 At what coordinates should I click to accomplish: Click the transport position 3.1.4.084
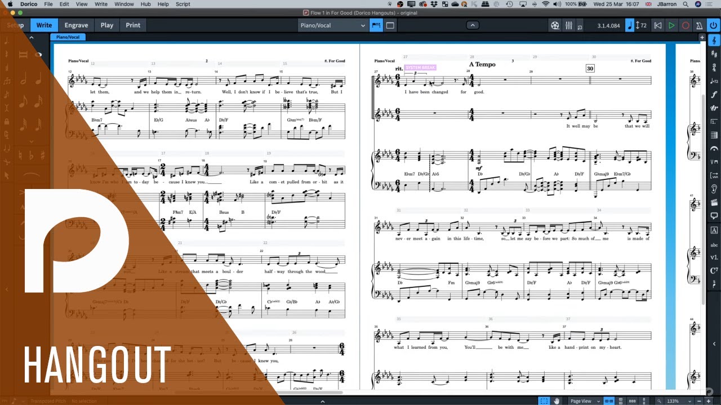tap(609, 26)
